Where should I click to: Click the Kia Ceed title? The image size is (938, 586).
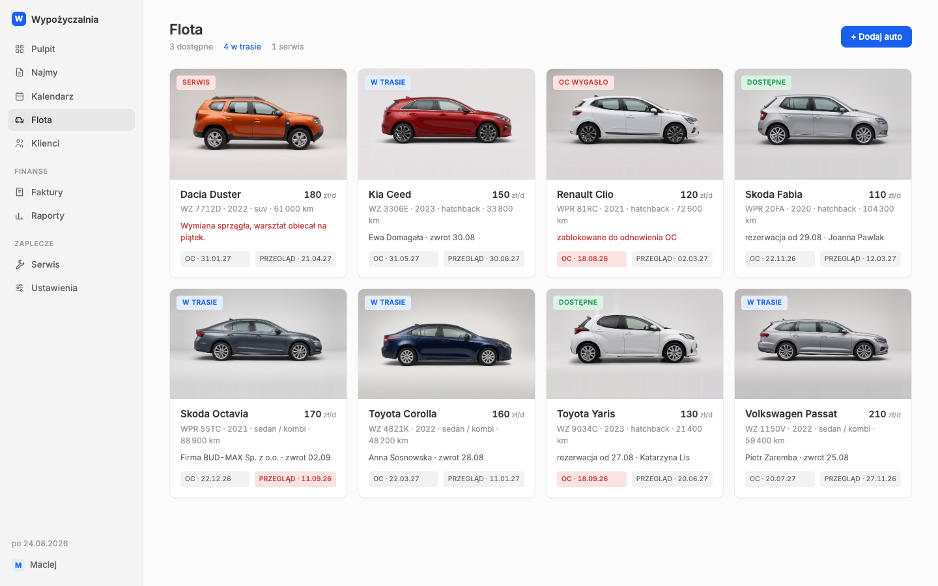pos(390,195)
